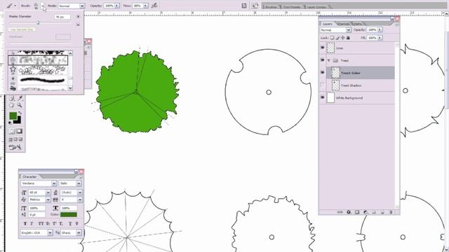
Task: Show the Tree1 Shadow layer
Action: pyautogui.click(x=323, y=85)
